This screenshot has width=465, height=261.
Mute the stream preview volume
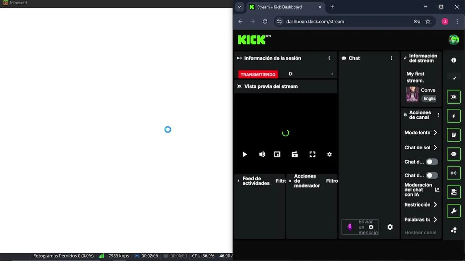(262, 154)
